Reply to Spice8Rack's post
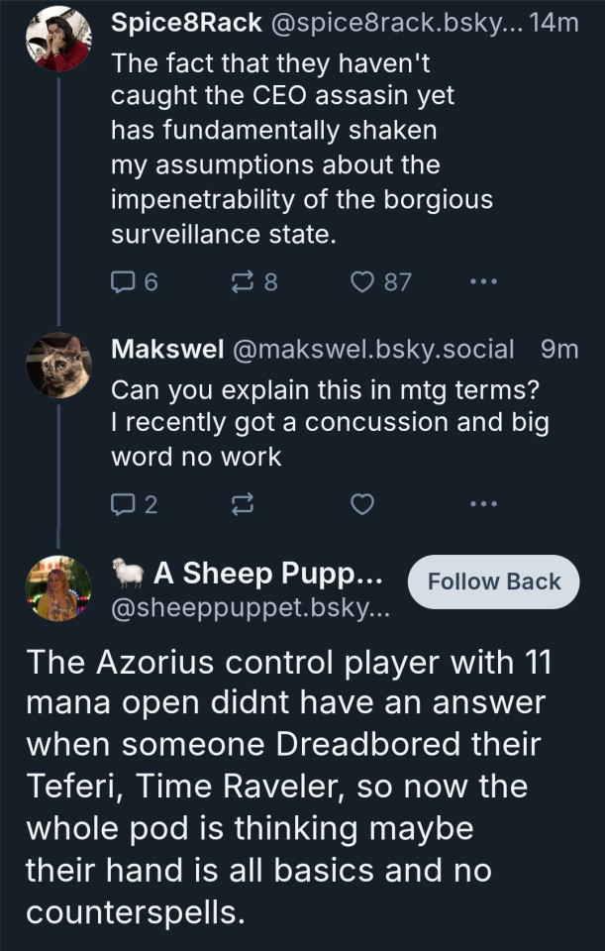Screen dimensions: 605x951 click(124, 282)
